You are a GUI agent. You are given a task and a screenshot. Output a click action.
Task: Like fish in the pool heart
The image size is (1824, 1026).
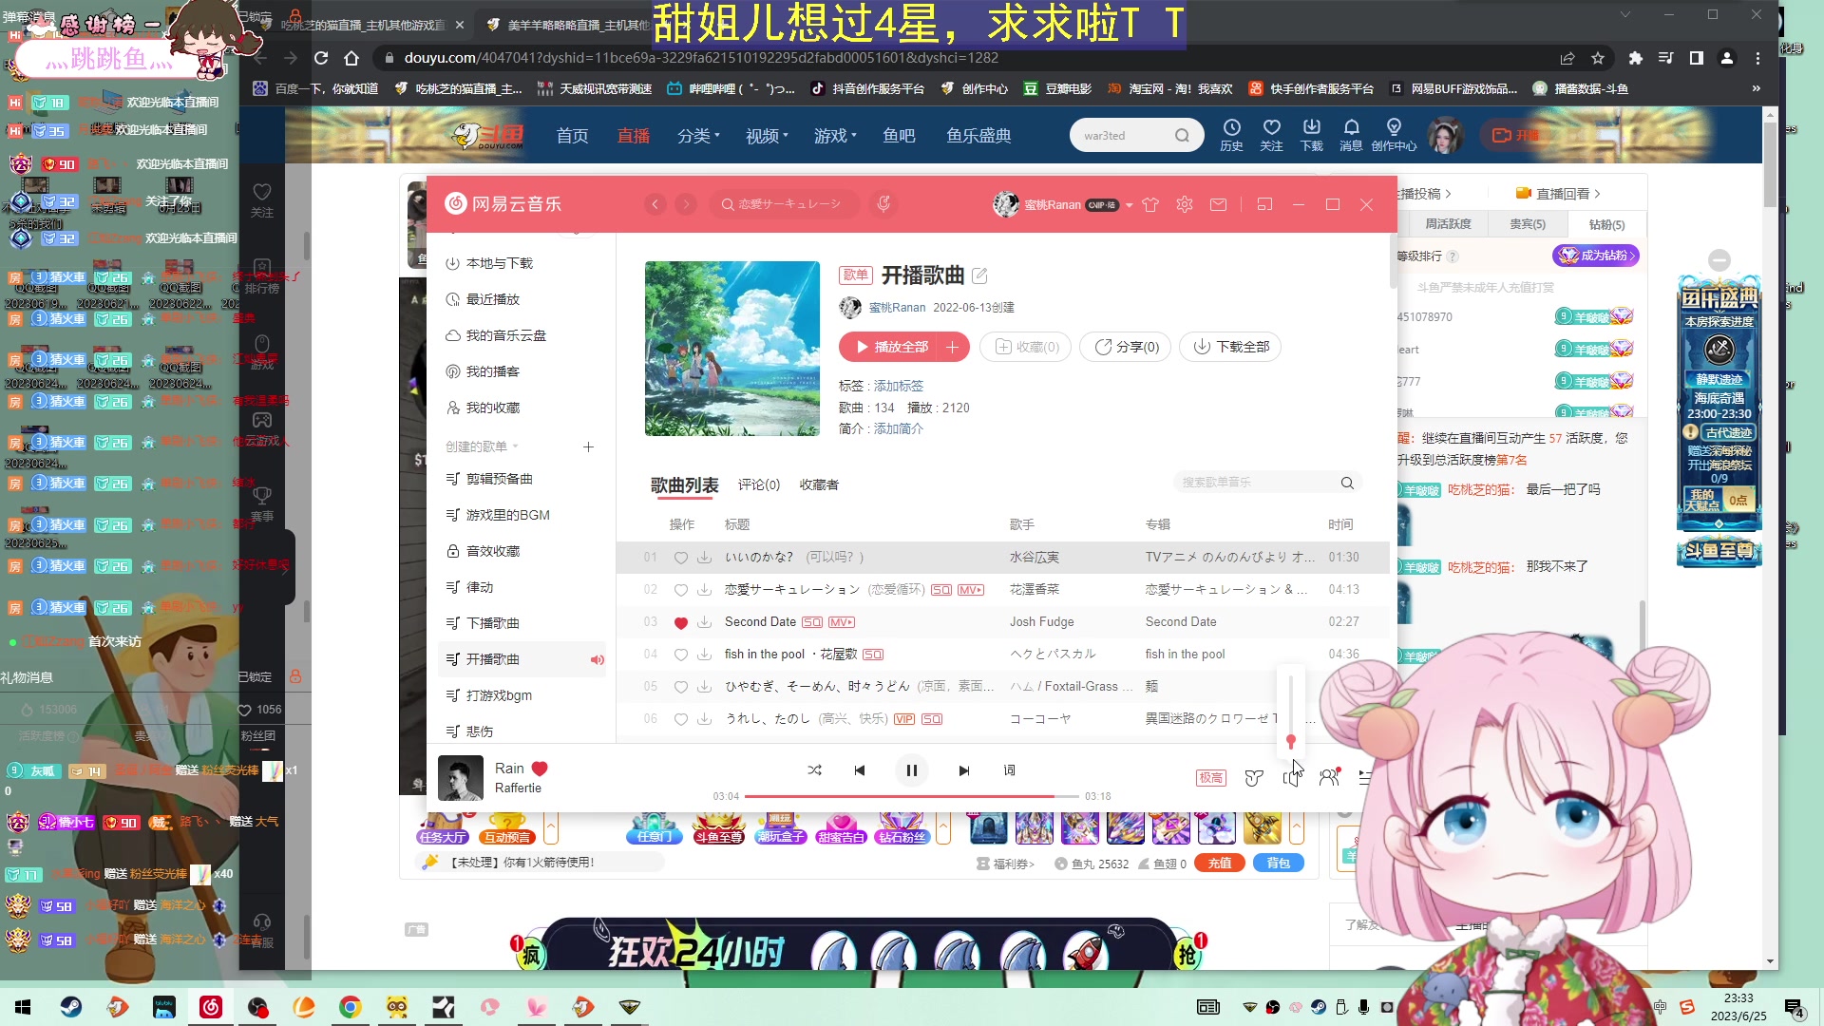(680, 655)
